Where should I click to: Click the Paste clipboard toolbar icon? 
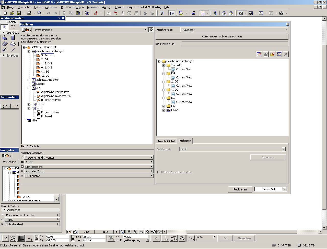(x=78, y=13)
